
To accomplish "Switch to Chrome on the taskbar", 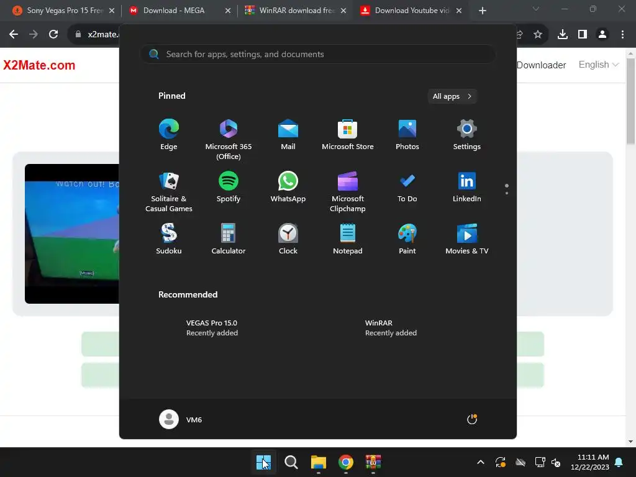I will 345,462.
